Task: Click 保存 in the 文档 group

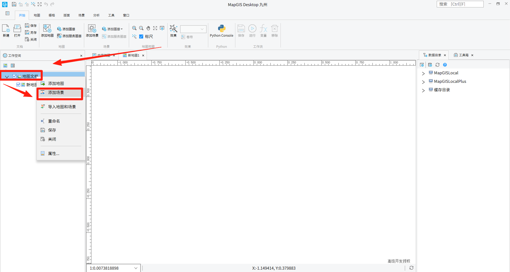Action: coord(31,25)
